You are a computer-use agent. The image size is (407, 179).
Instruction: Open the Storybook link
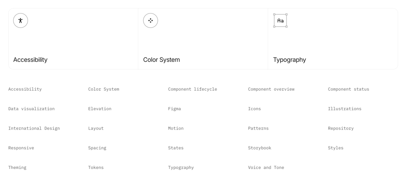click(259, 148)
